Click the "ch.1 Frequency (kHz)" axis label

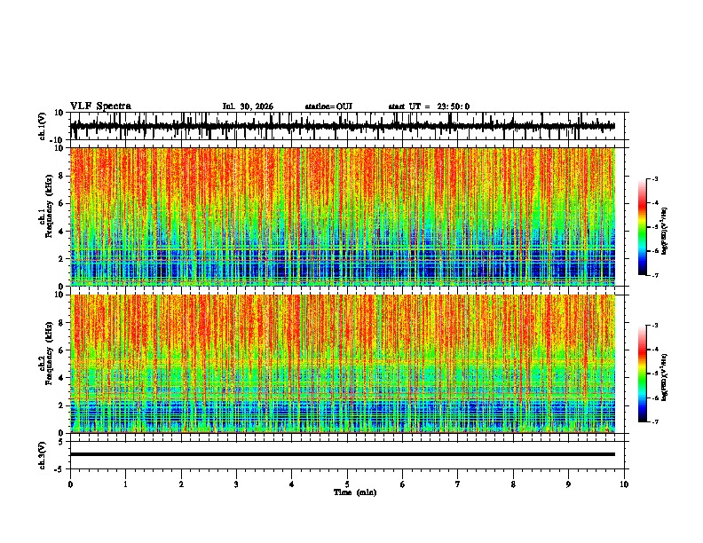point(45,206)
